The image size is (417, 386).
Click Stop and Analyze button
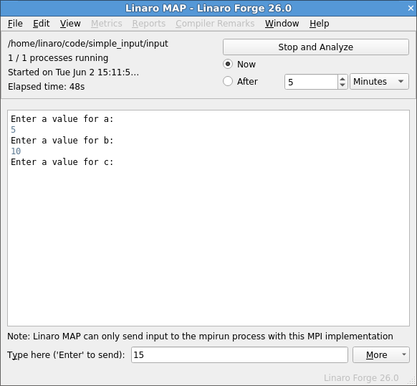tap(316, 47)
